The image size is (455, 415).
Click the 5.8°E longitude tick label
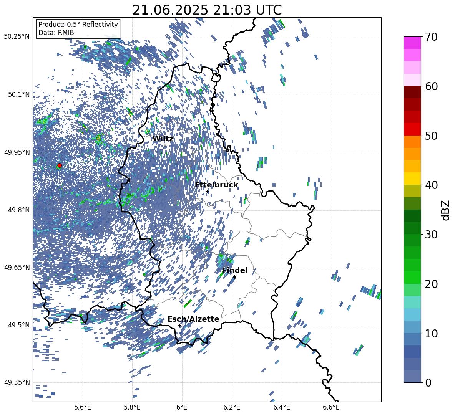(132, 407)
